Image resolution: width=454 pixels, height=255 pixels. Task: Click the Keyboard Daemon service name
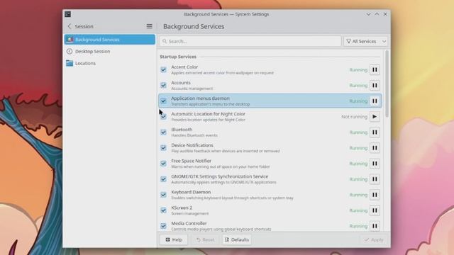pos(191,192)
